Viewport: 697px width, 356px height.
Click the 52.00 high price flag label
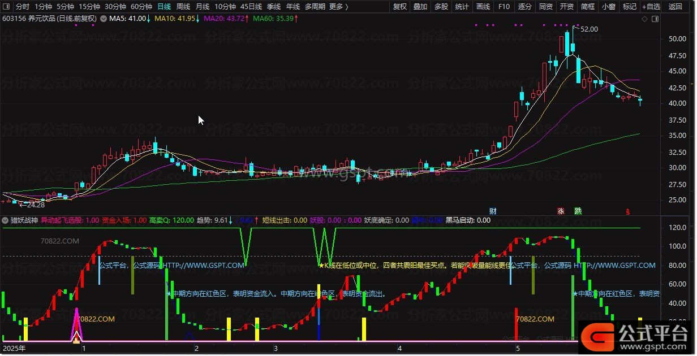click(x=589, y=29)
